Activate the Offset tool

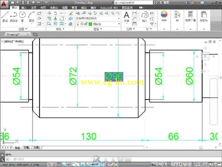click(71, 24)
